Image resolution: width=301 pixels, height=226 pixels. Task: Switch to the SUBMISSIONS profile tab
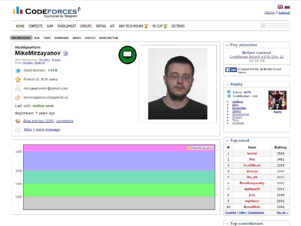62,38
